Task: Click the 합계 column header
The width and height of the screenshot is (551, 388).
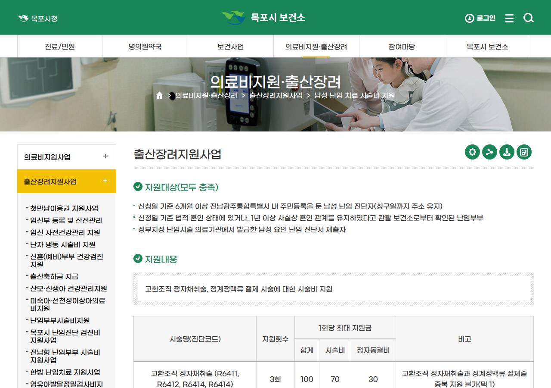Action: [307, 350]
